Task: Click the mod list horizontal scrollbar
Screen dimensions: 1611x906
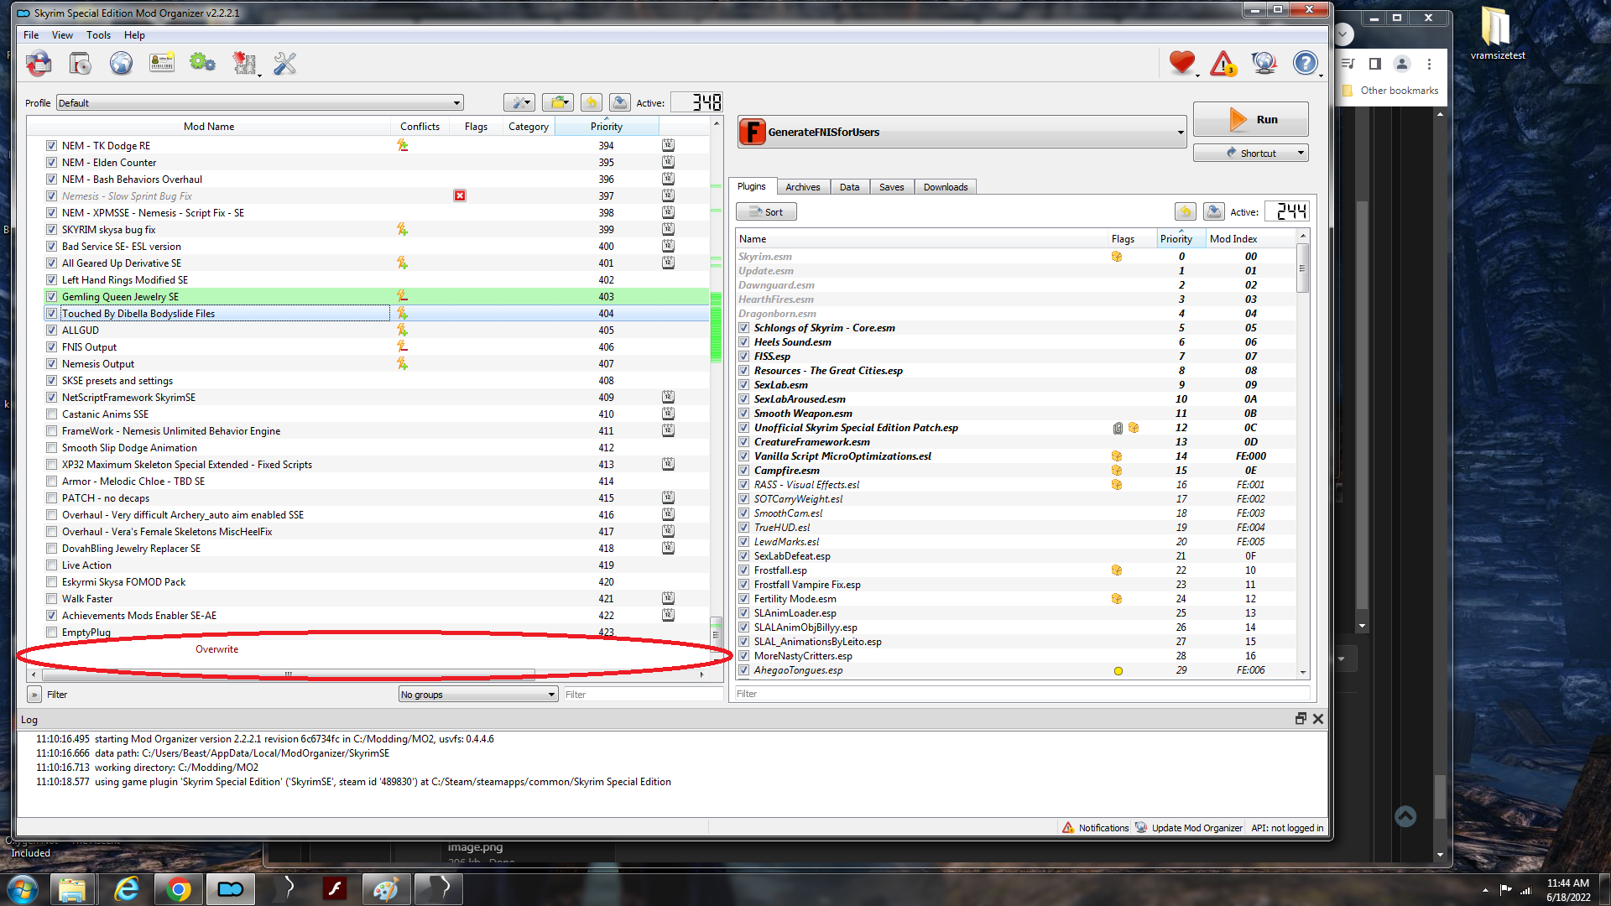Action: pos(288,674)
